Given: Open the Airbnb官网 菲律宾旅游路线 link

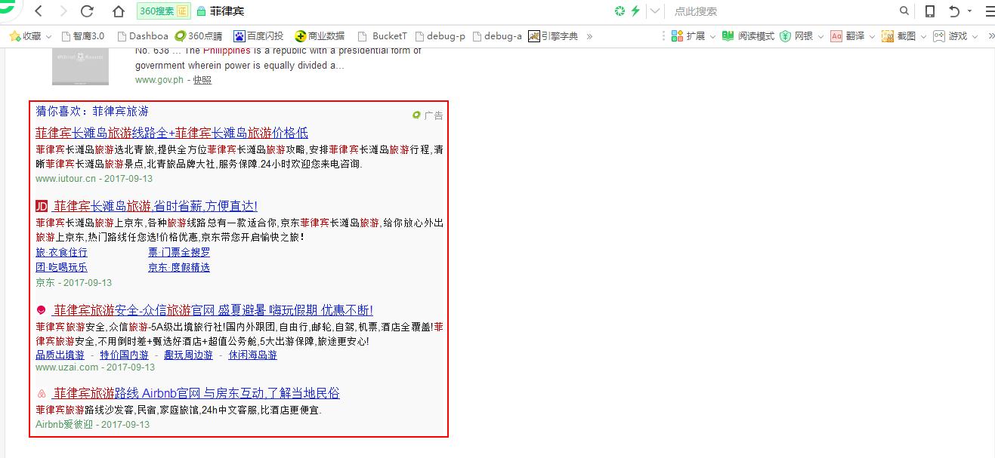Looking at the screenshot, I should 196,393.
